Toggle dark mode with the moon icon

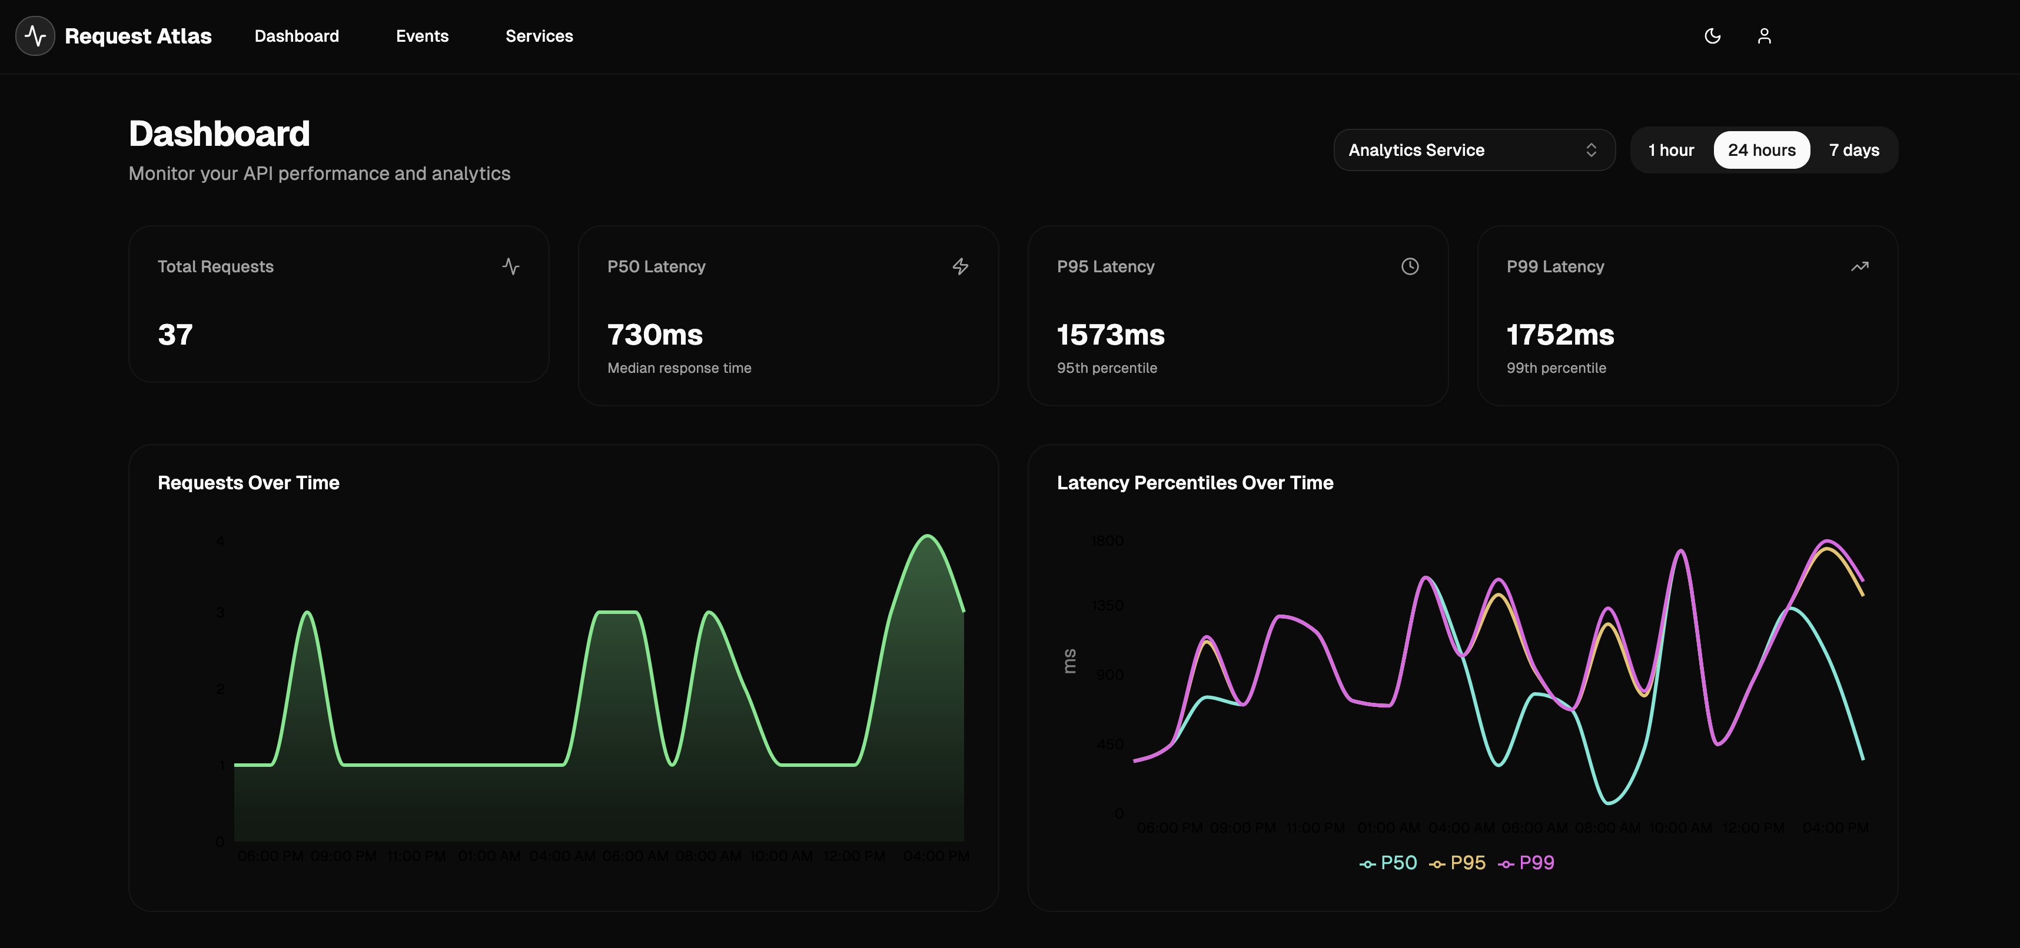pos(1713,36)
